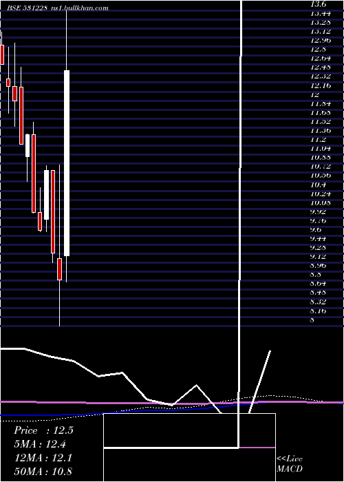Image resolution: width=344 pixels, height=482 pixels.
Task: Click the 12.48 price axis label
Action: (x=321, y=67)
